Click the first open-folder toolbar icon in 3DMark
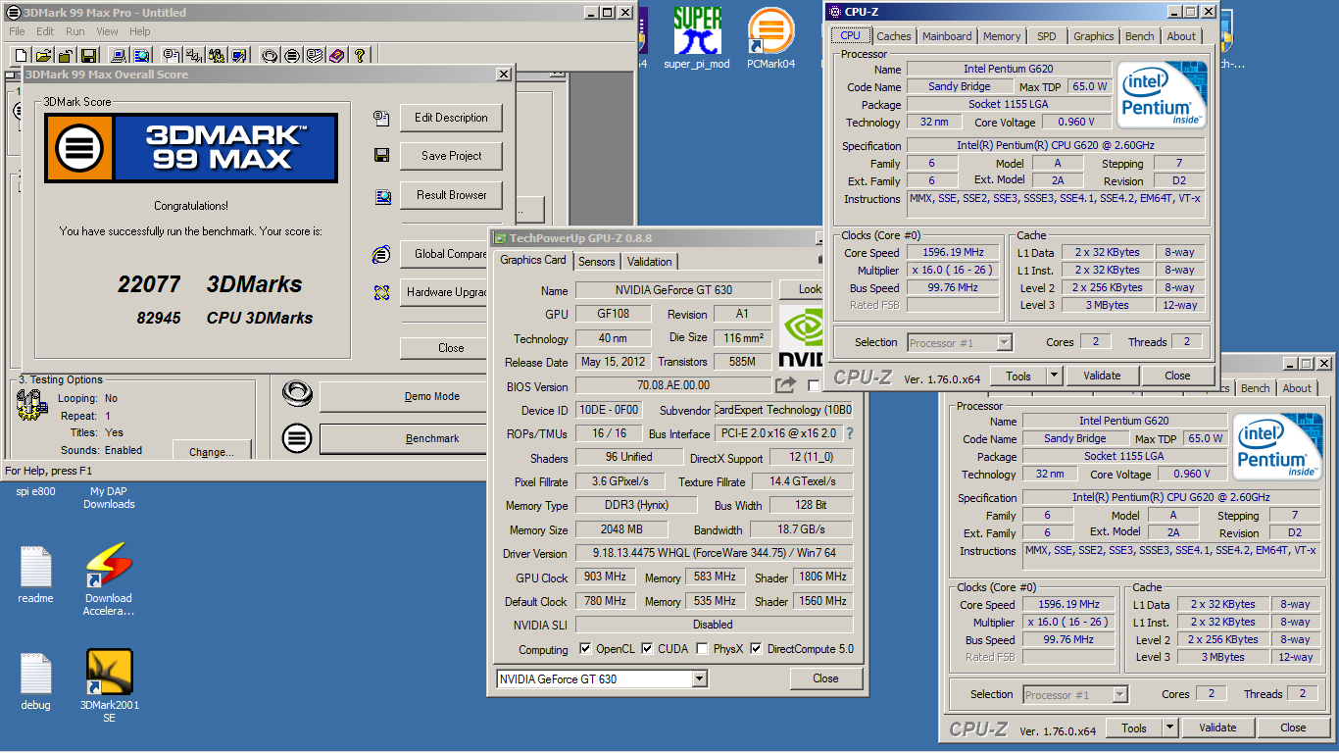Image resolution: width=1339 pixels, height=753 pixels. click(44, 55)
